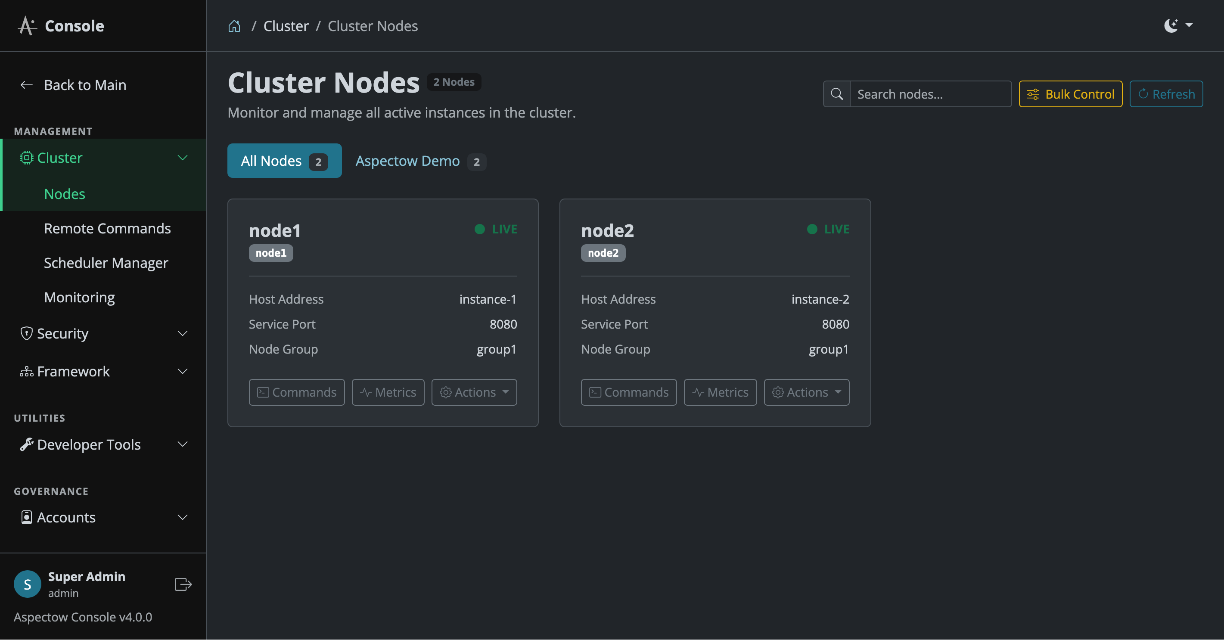Image resolution: width=1224 pixels, height=640 pixels.
Task: Focus the Search nodes input field
Action: coord(930,94)
